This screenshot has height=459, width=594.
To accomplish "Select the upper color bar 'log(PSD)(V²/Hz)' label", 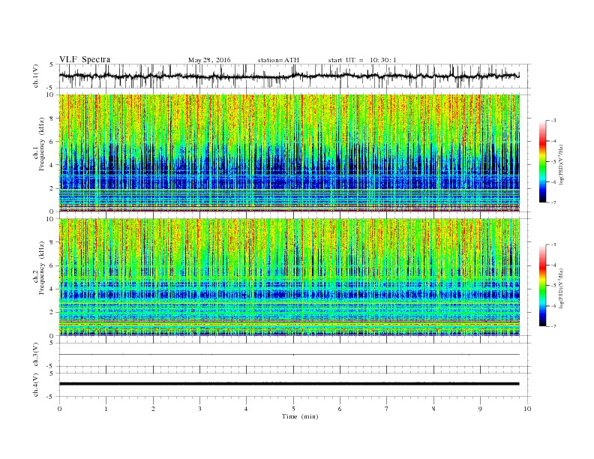I will pos(561,165).
